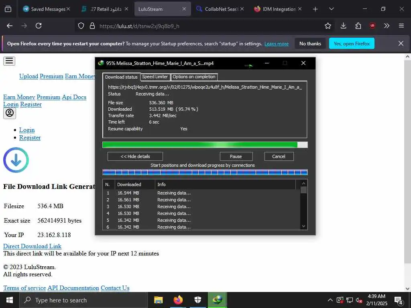Click the padlock site security icon
Screen dimensions: 411x308
coord(92,26)
